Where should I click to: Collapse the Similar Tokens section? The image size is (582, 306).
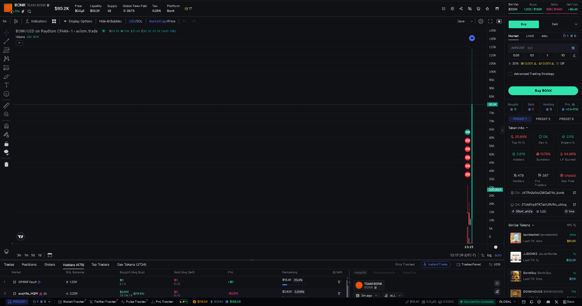[x=521, y=225]
